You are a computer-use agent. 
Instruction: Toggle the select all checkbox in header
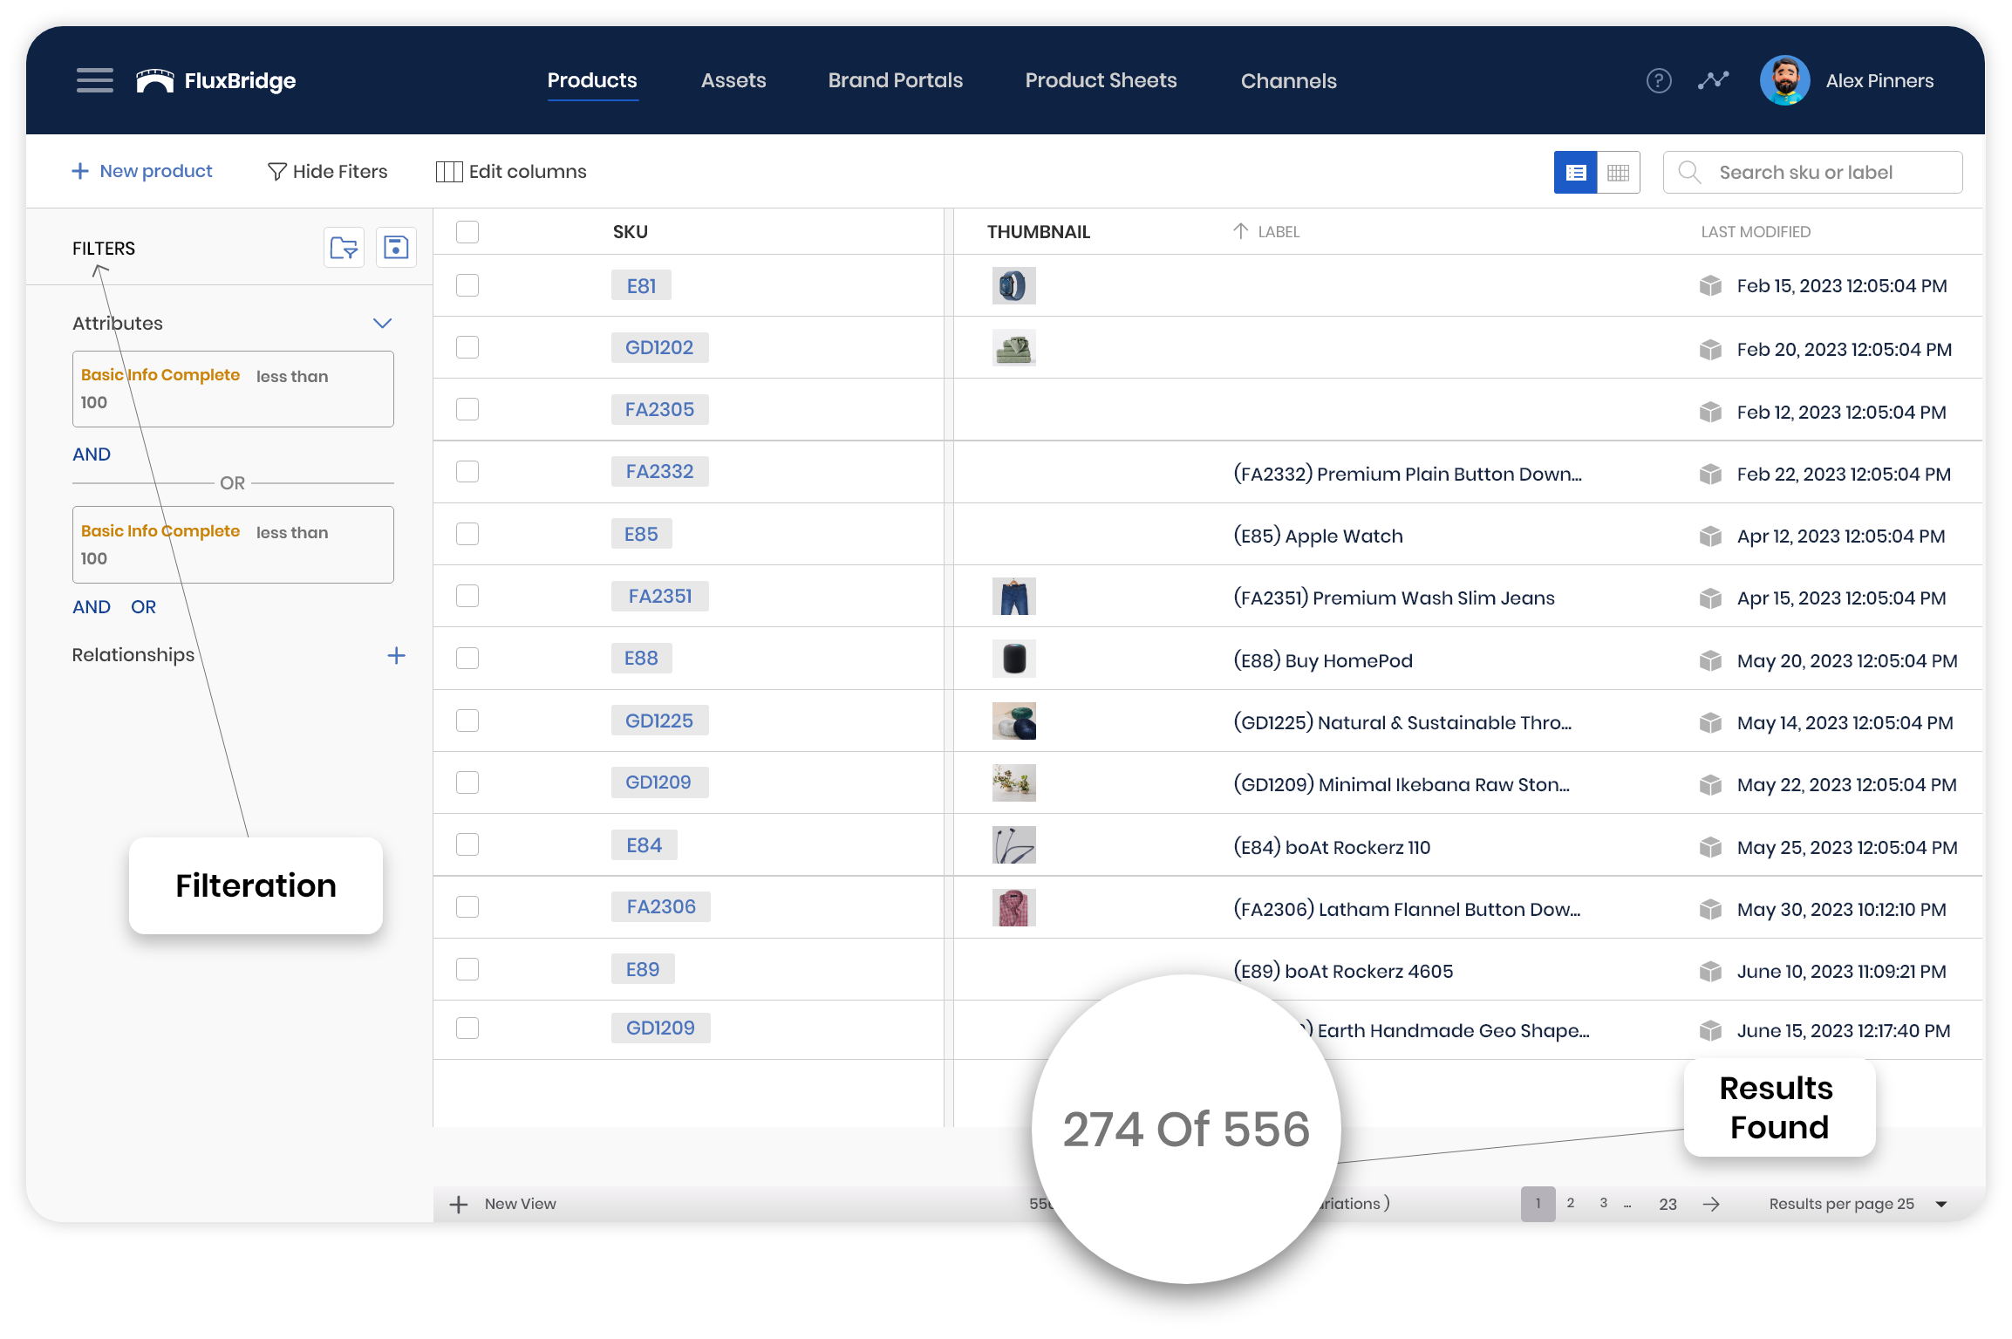[x=467, y=232]
